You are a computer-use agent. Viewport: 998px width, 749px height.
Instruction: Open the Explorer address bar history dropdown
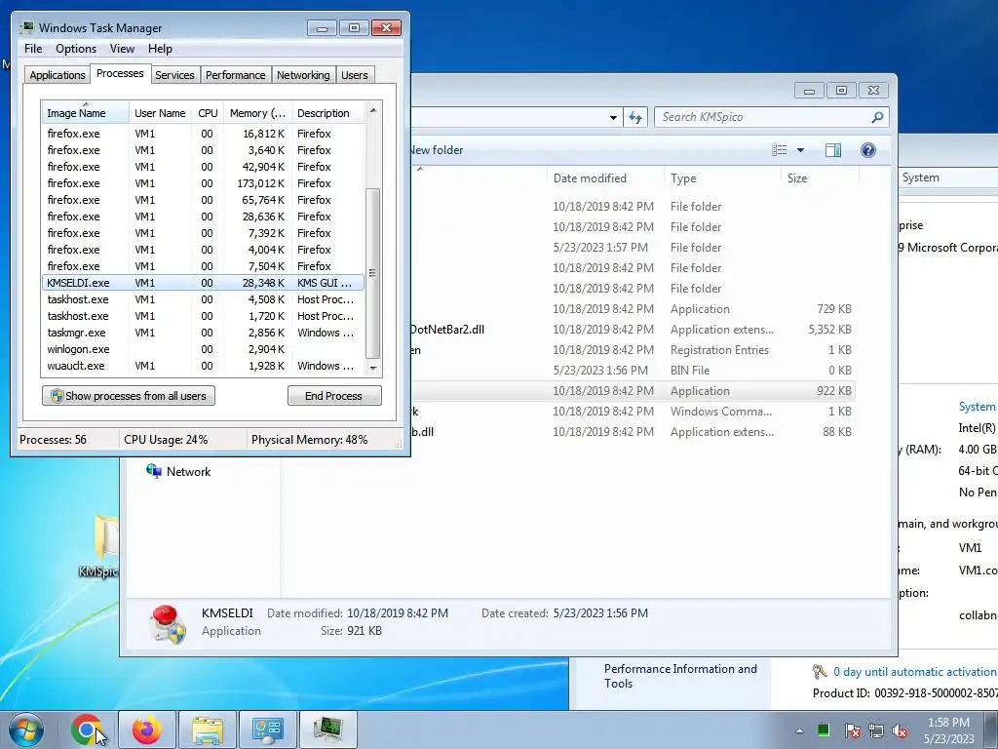click(612, 117)
